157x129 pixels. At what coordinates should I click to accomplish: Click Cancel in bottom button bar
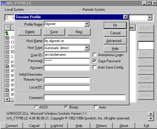34,126
